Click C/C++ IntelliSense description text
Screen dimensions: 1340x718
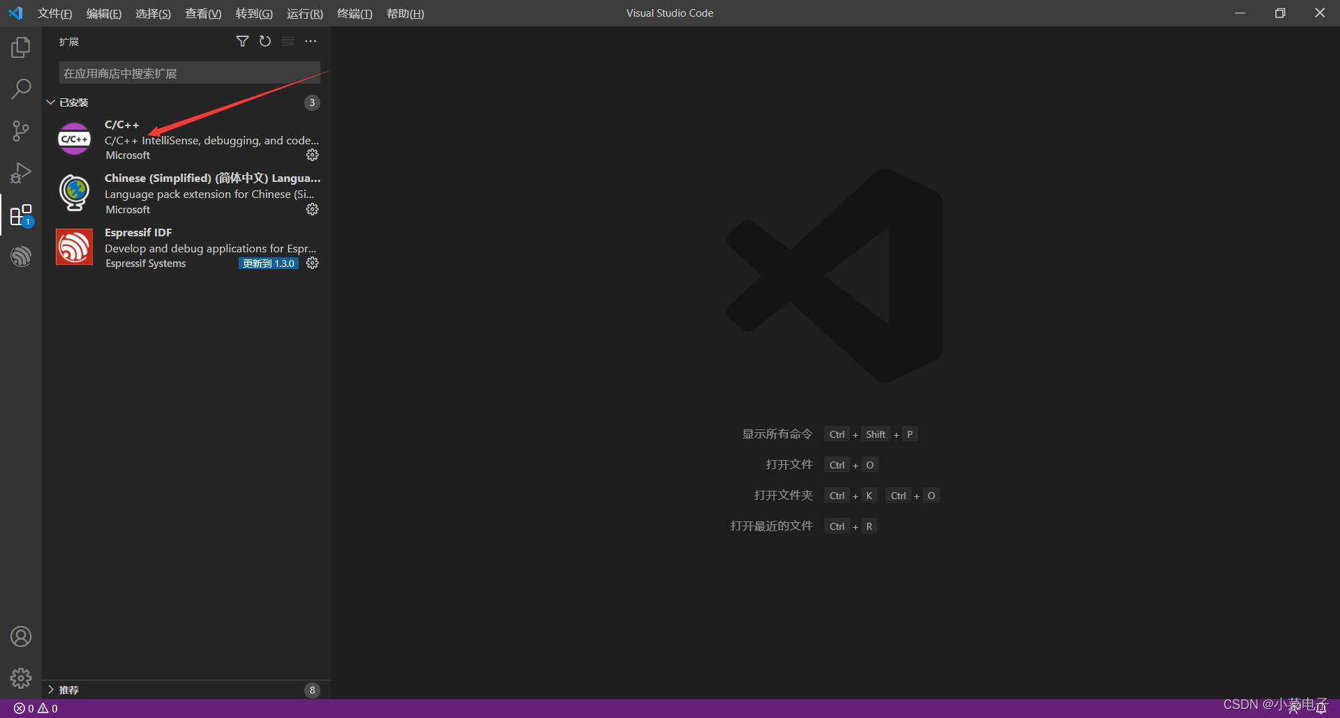coord(211,140)
